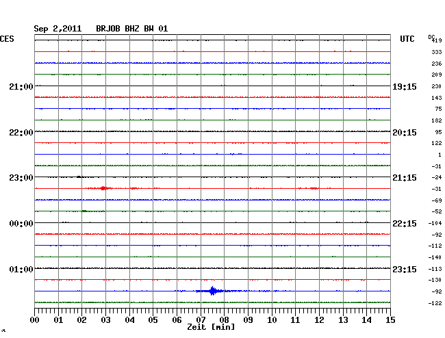
Task: Select the DC offset value 143
Action: pyautogui.click(x=437, y=98)
